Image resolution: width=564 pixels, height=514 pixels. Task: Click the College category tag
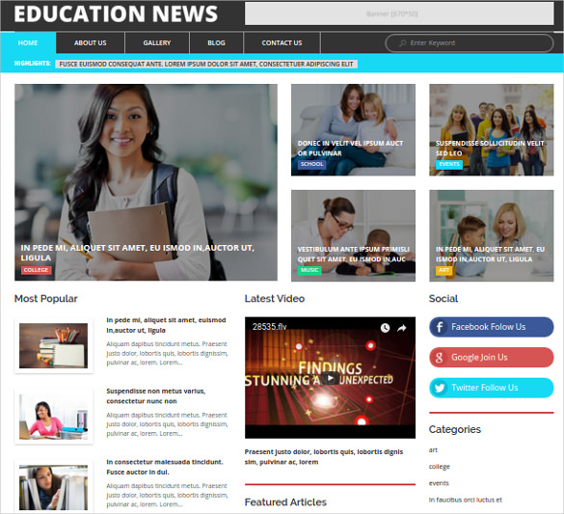36,270
